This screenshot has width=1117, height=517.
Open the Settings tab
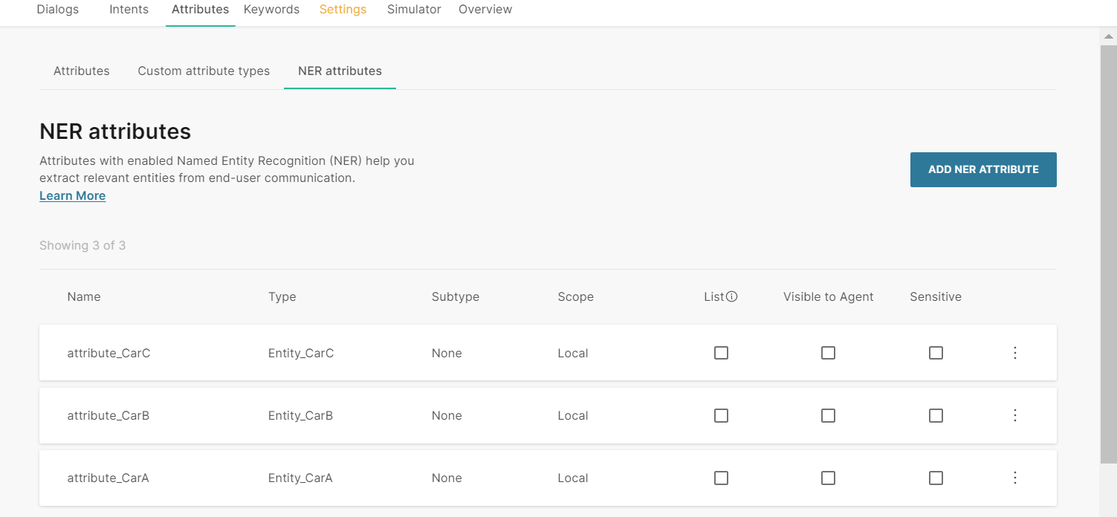coord(343,10)
